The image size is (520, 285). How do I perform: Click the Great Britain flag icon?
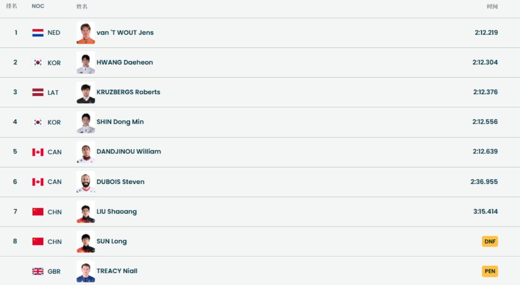38,271
